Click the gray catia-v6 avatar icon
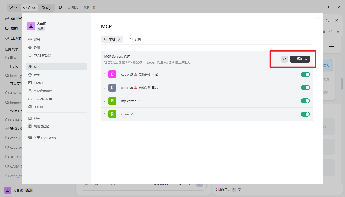 112,88
